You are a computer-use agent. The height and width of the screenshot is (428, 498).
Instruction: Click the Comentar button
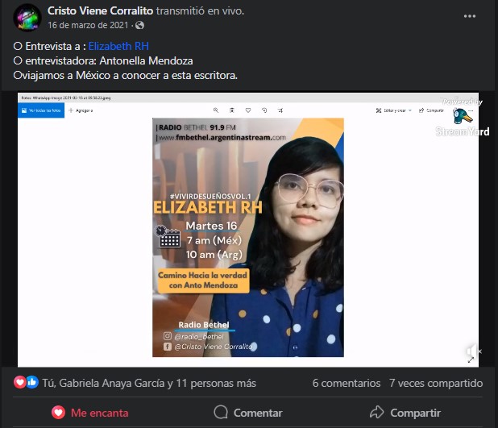click(248, 413)
